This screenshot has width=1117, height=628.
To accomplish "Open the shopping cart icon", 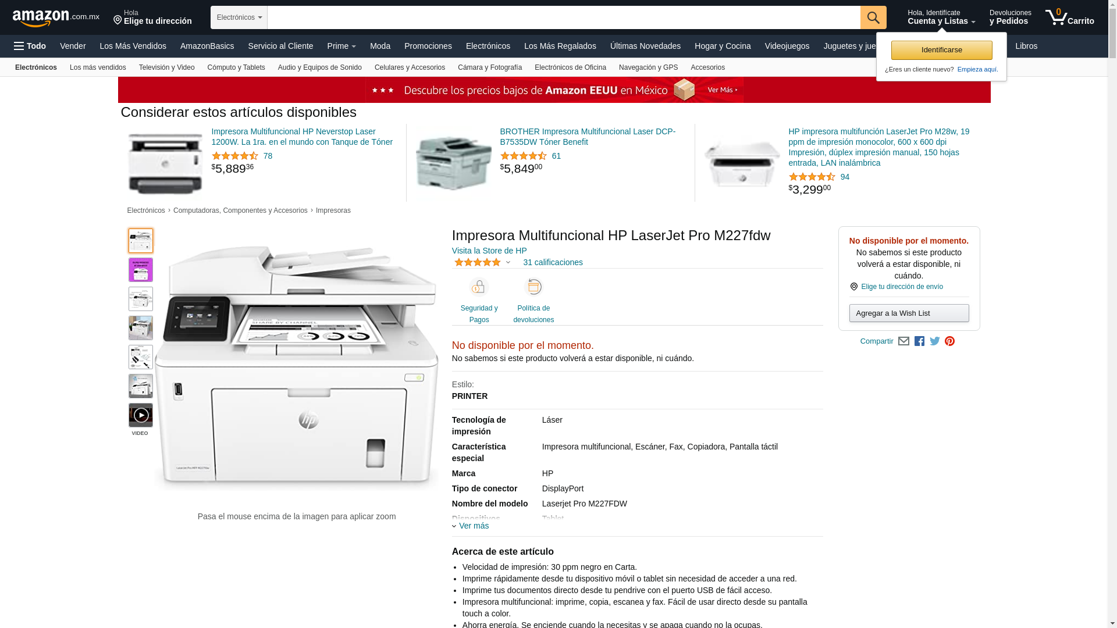I will 1069,17.
